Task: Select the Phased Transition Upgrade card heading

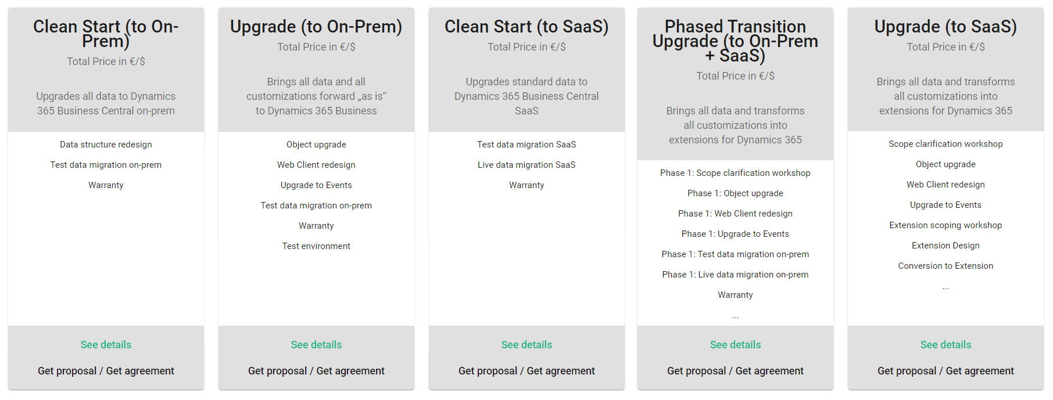Action: tap(735, 41)
